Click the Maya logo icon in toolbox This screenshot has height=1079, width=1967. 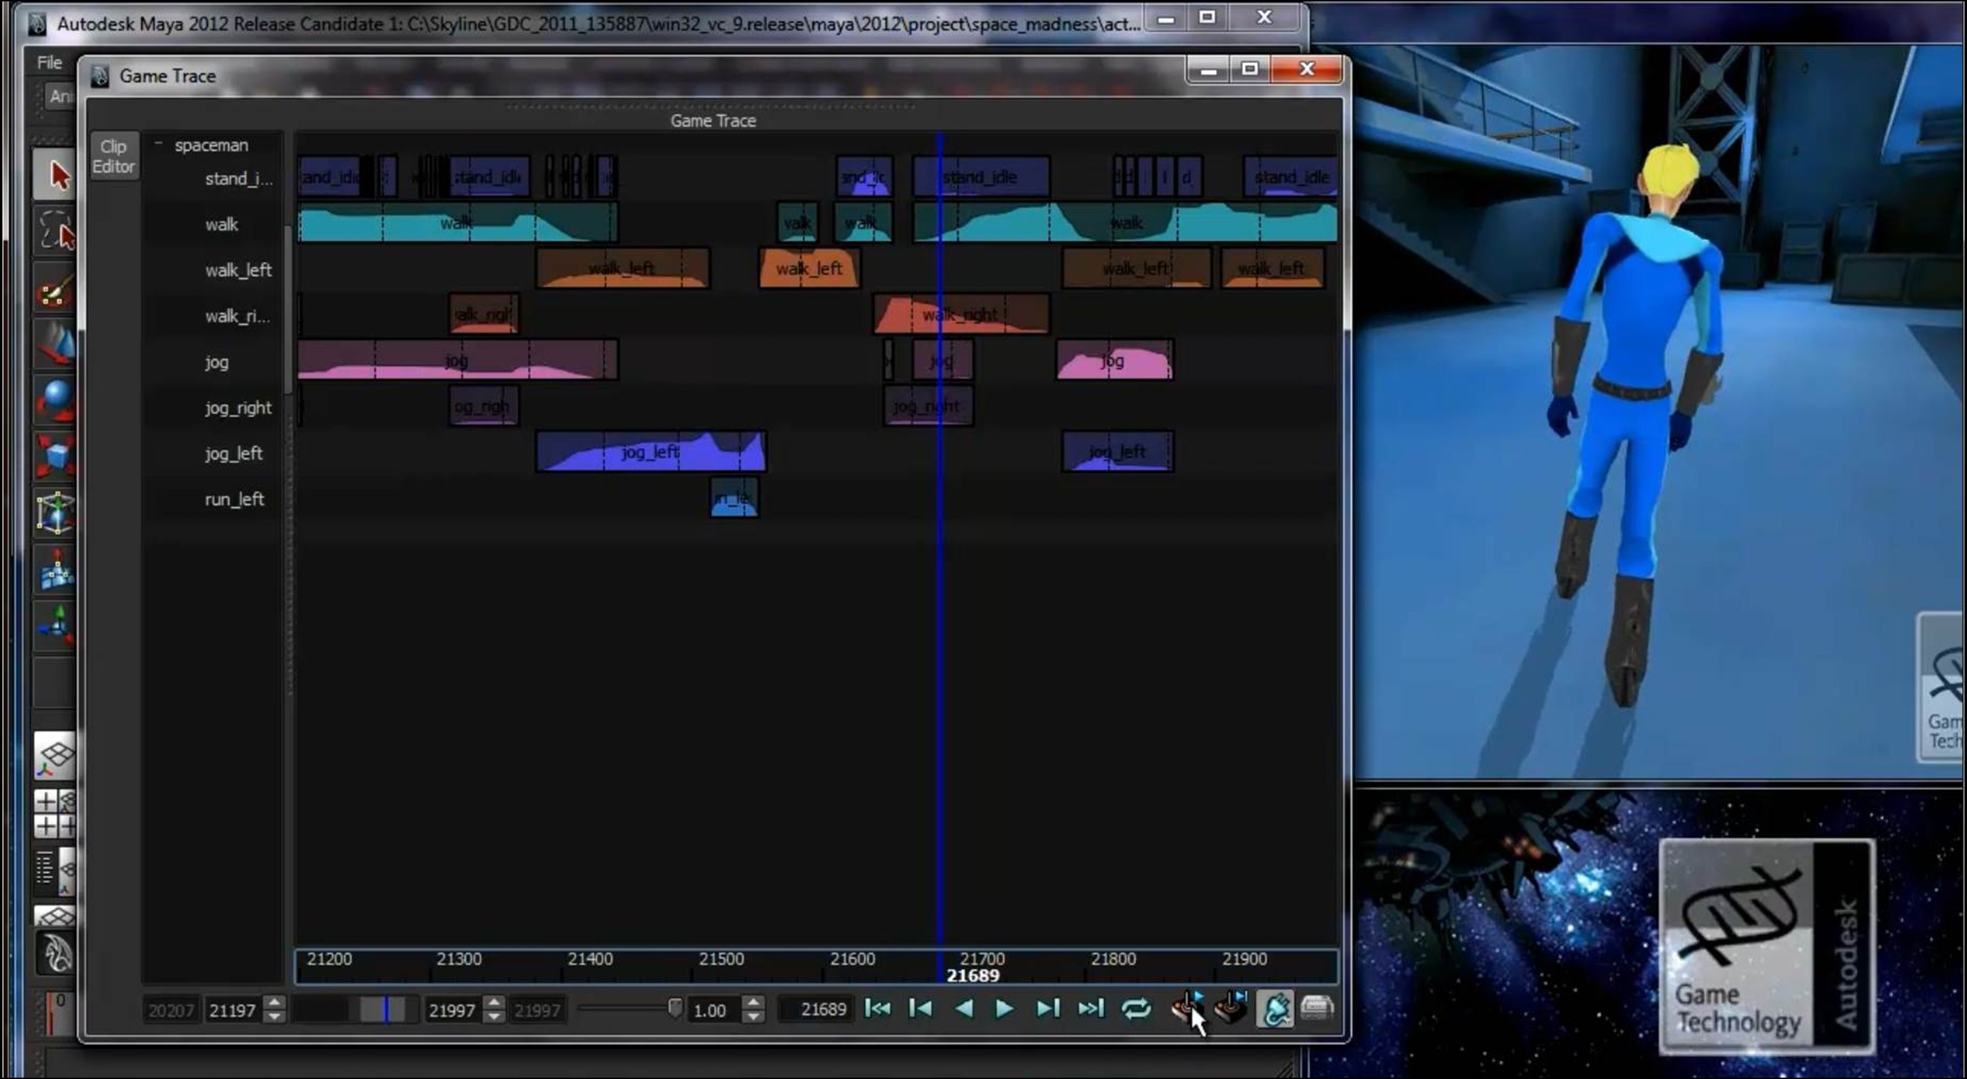[55, 953]
